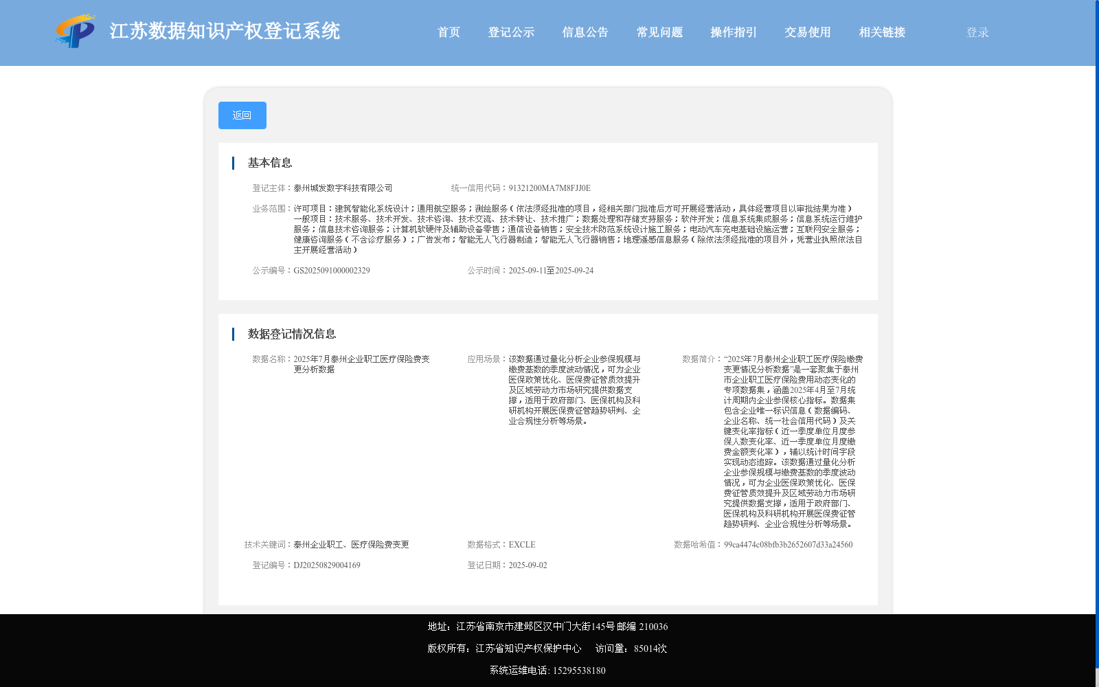Open the 交易使用 menu item
Viewport: 1099px width, 687px height.
pos(808,32)
